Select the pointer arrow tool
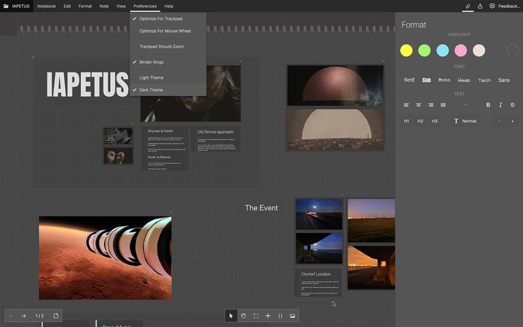The width and height of the screenshot is (523, 327). 231,316
